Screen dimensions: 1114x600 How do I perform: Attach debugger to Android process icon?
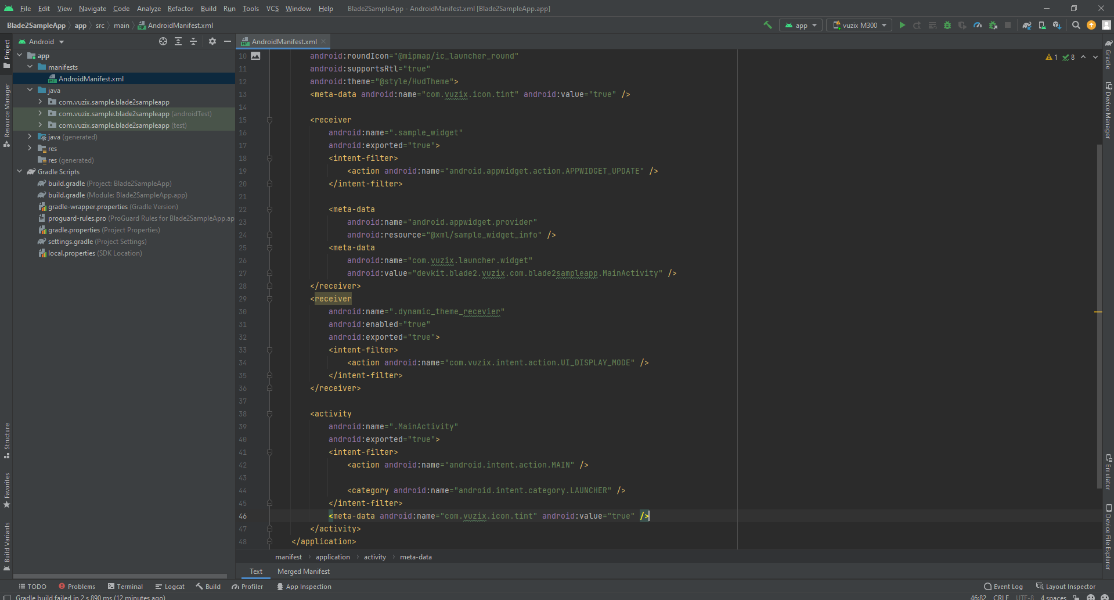click(993, 25)
